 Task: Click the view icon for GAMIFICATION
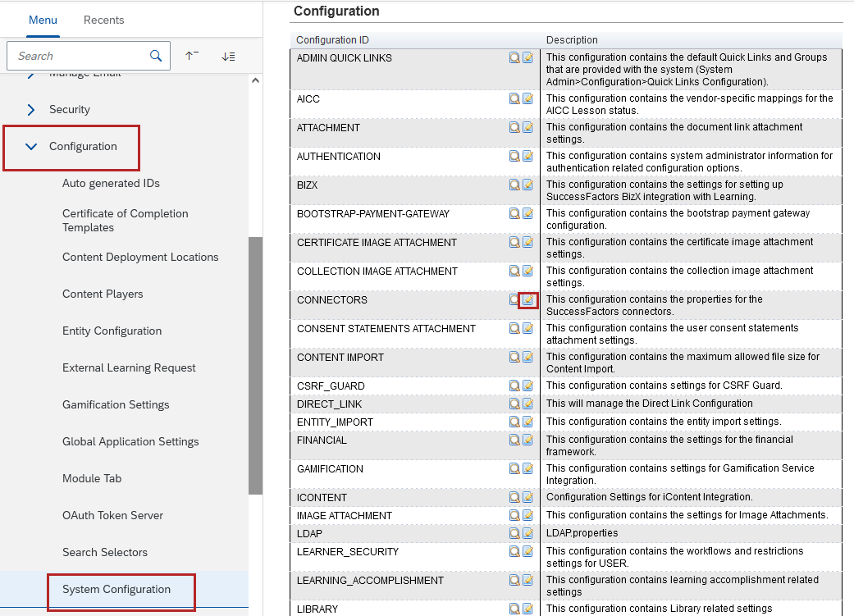pyautogui.click(x=514, y=469)
